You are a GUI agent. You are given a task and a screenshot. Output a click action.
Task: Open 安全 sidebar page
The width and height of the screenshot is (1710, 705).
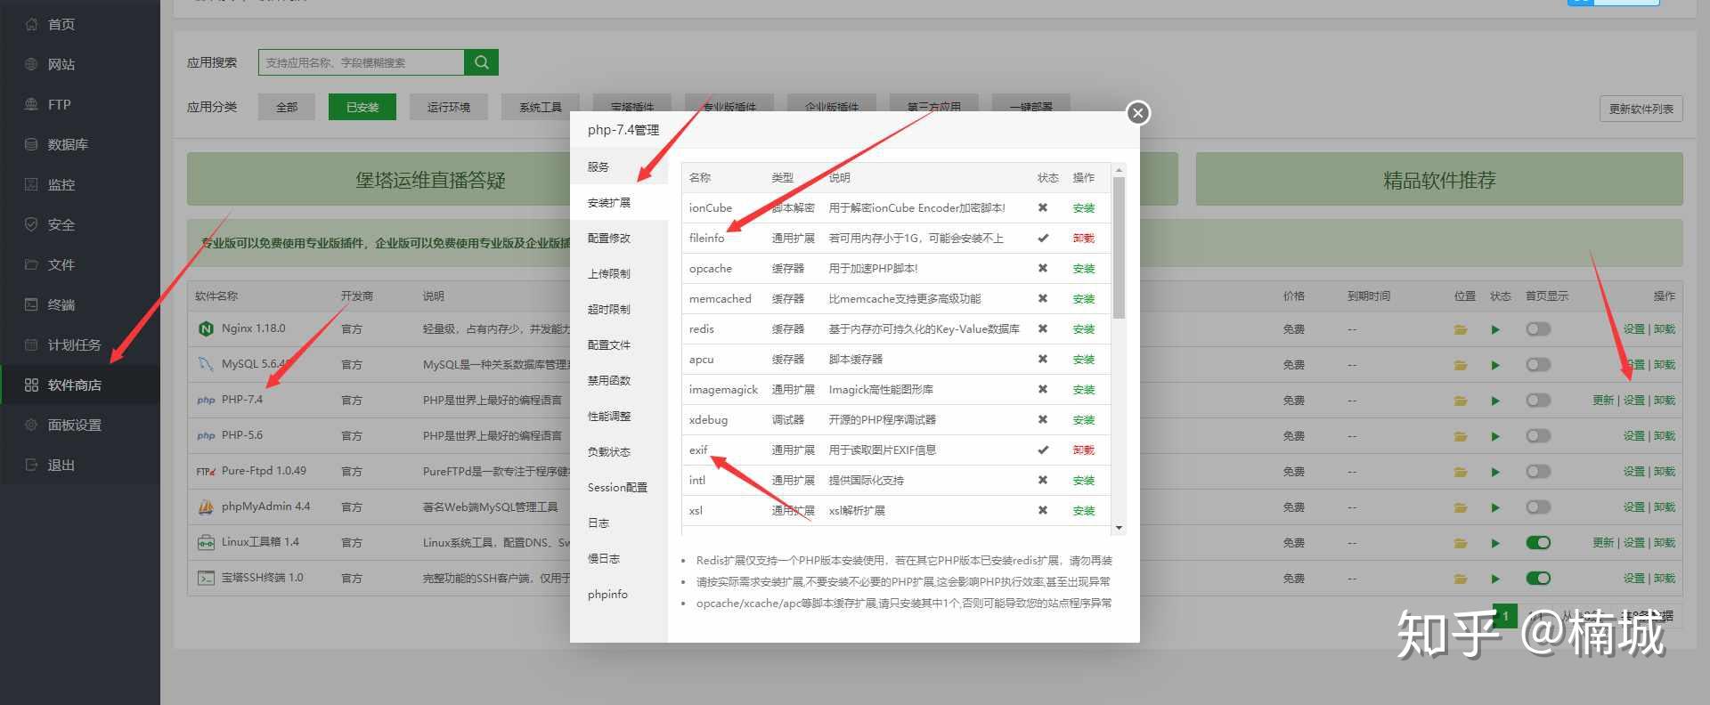(61, 224)
